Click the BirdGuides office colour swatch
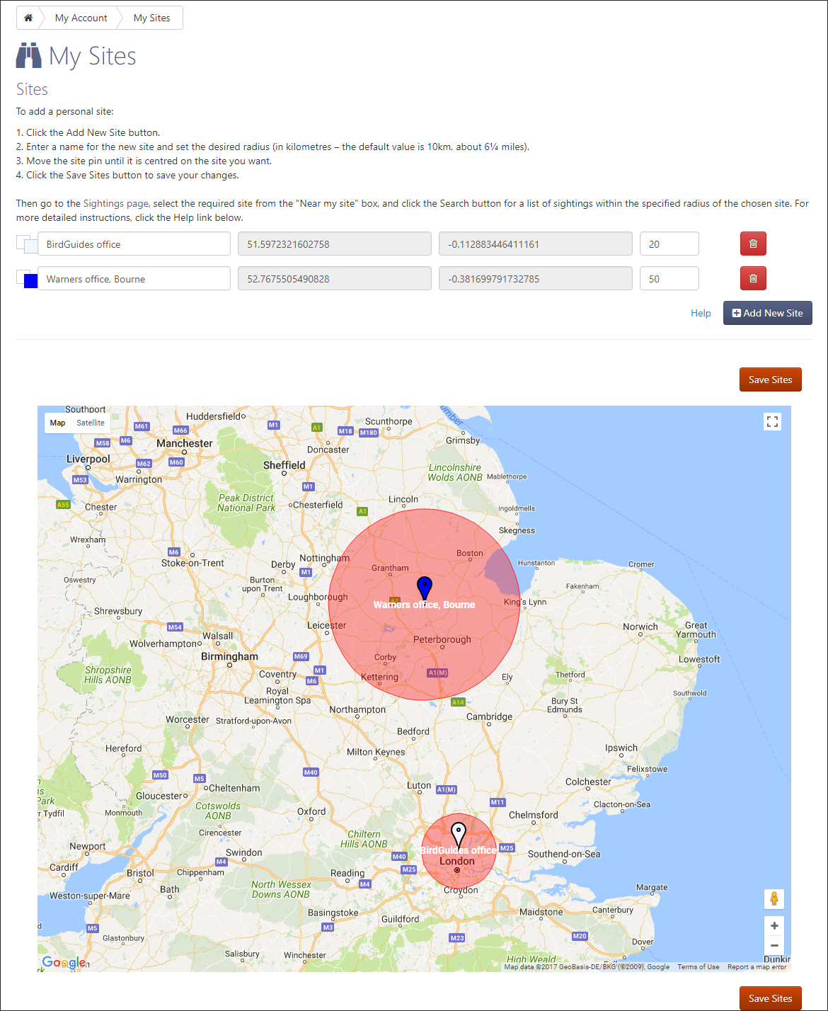 [x=30, y=246]
